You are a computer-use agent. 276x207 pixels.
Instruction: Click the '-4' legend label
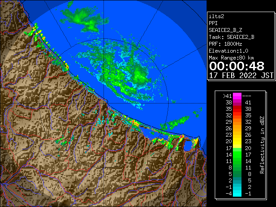pyautogui.click(x=229, y=193)
